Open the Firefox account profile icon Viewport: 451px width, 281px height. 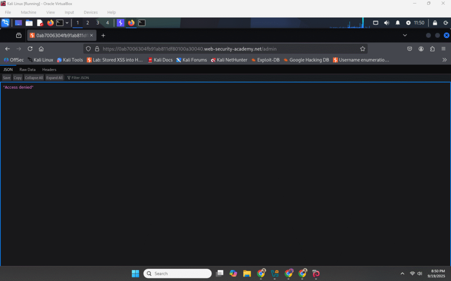tap(421, 49)
